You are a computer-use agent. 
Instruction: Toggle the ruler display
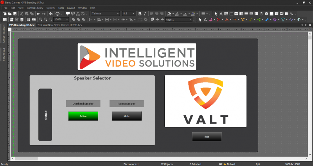34,19
